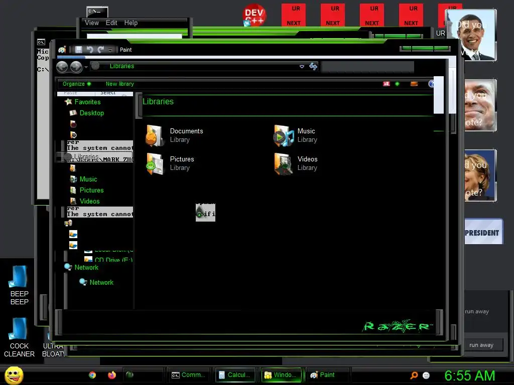Click the 6:55 AM taskbar clock
The height and width of the screenshot is (385, 514).
point(470,375)
